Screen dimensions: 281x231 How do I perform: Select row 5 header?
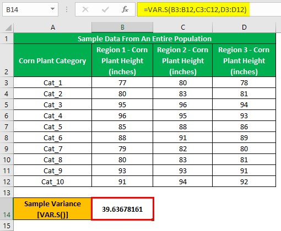pos(7,105)
